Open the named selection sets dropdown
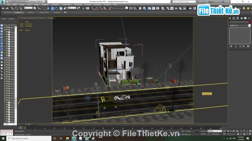Viewport: 252px width, 141px height. tap(120, 8)
